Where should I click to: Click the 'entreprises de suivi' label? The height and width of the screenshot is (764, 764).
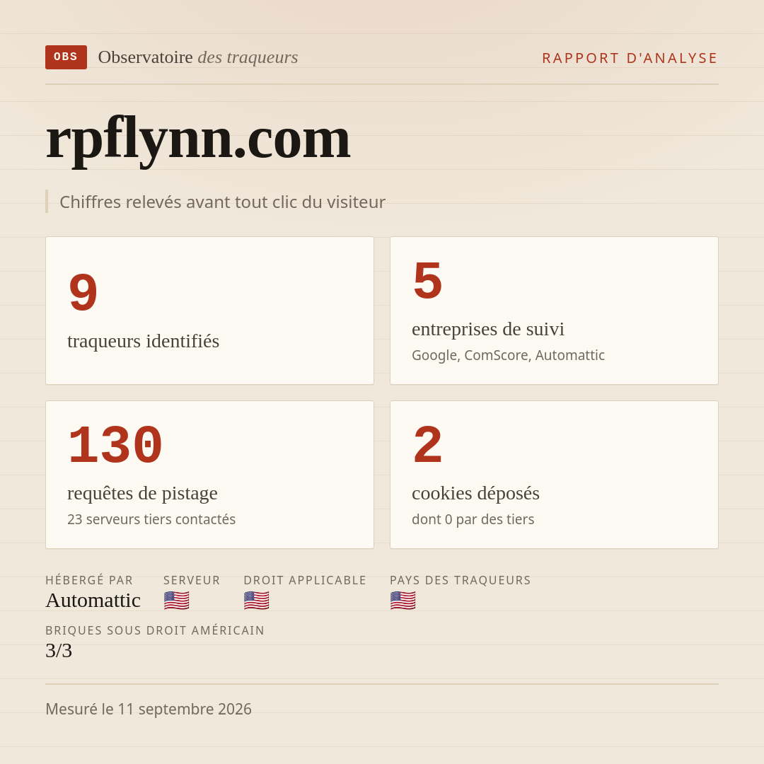[487, 330]
